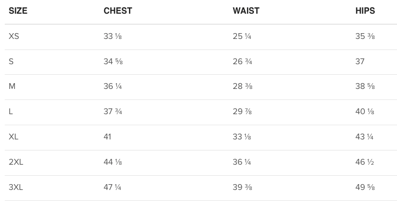Click chest value 47 ¼ for 3XL

[113, 187]
